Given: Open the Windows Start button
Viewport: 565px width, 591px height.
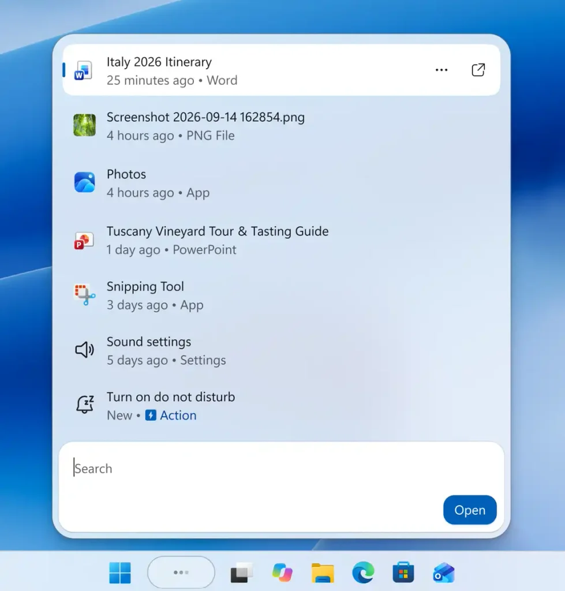Looking at the screenshot, I should click(120, 573).
